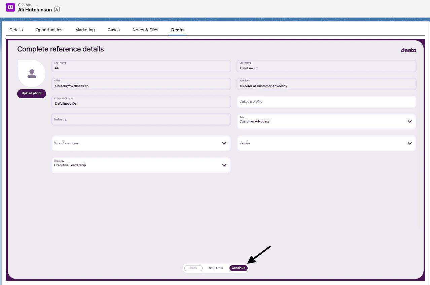Open the account hierarchy icon beside Ali Hutchinson
The height and width of the screenshot is (285, 430).
click(x=57, y=10)
